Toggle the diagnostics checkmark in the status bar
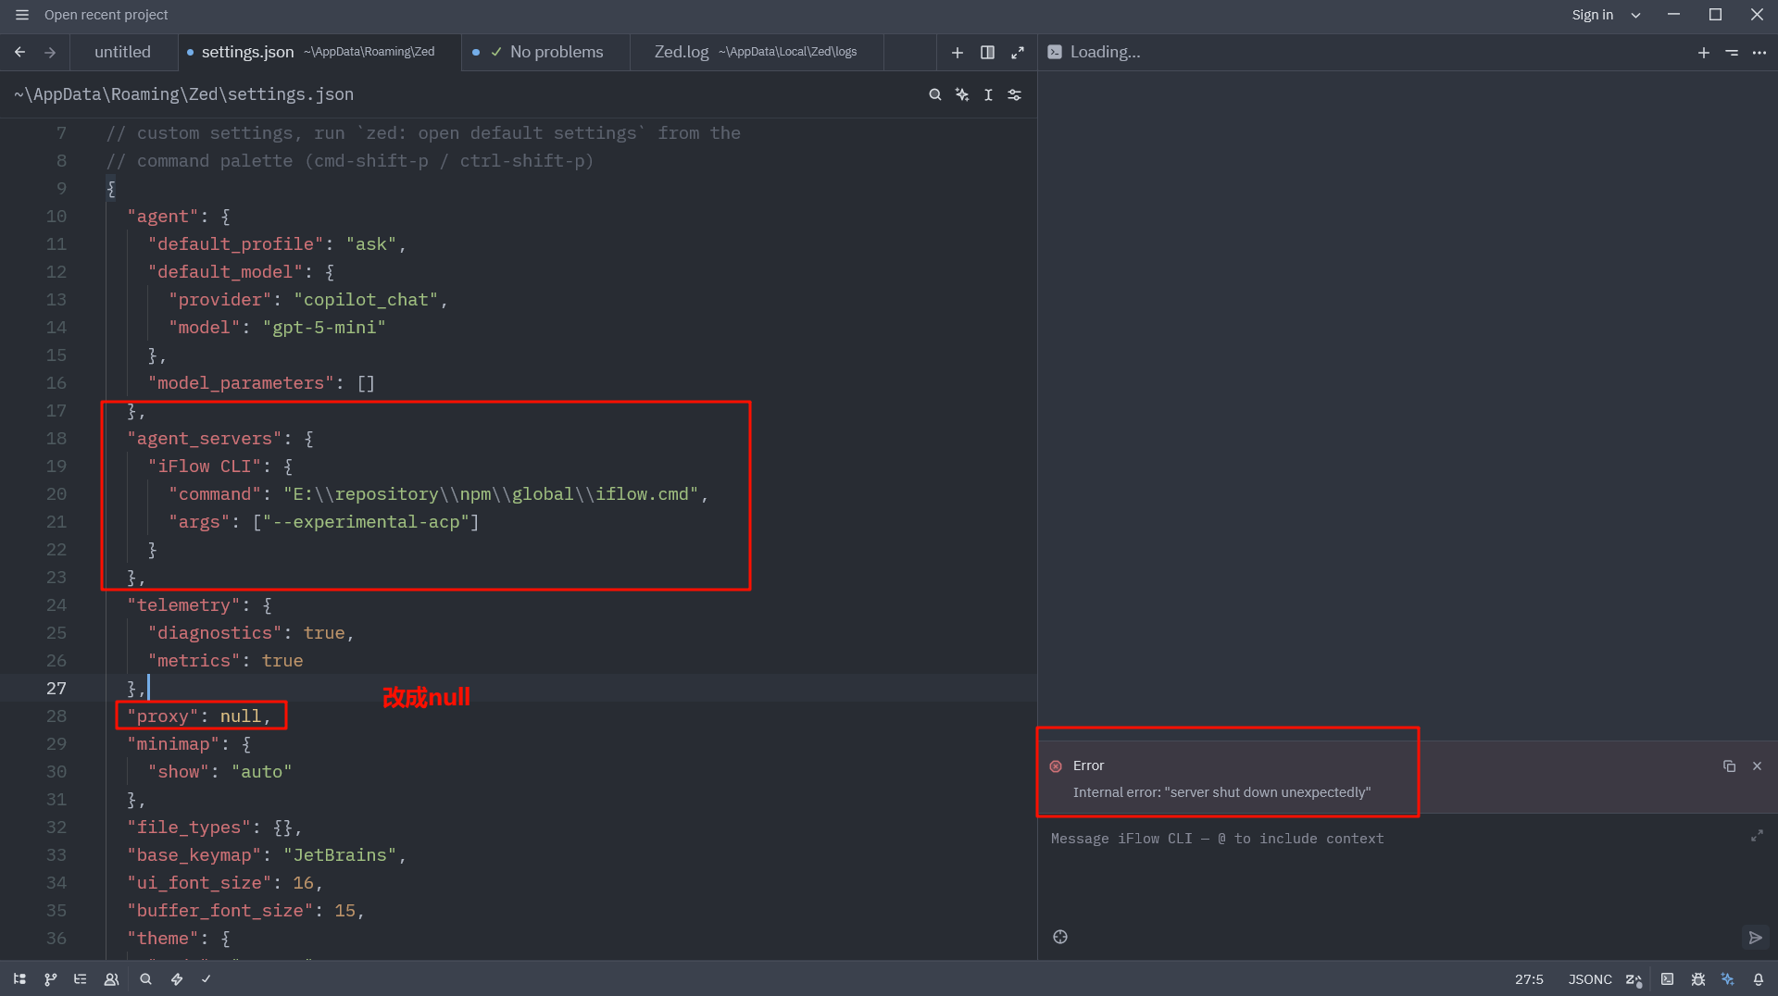Image resolution: width=1778 pixels, height=996 pixels. click(x=206, y=978)
